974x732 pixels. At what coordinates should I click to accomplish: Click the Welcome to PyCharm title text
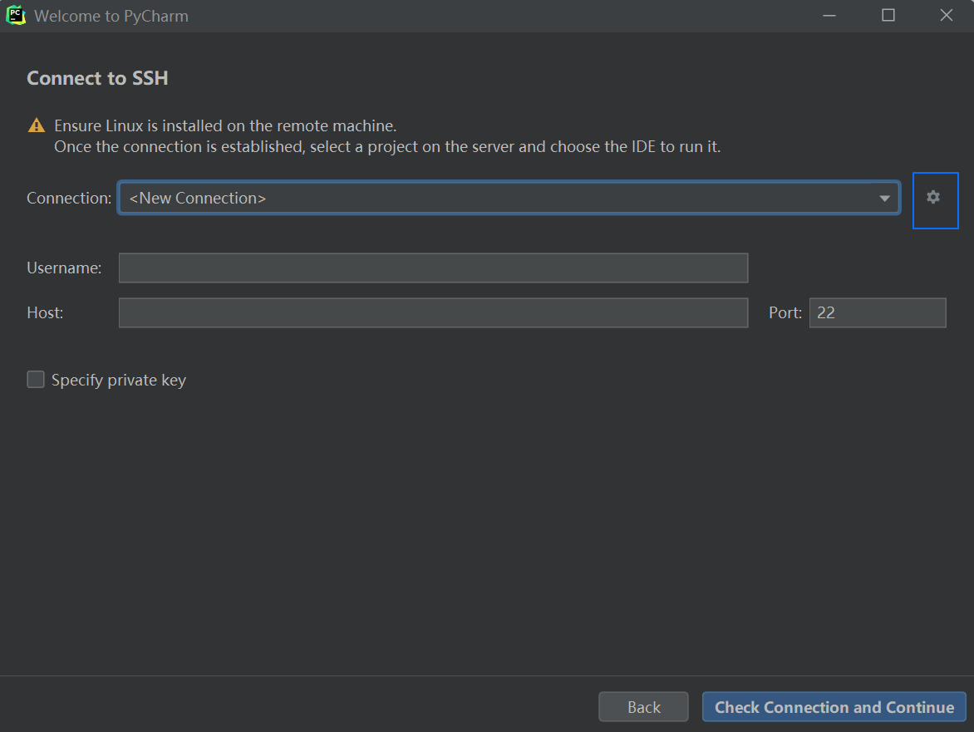coord(111,16)
